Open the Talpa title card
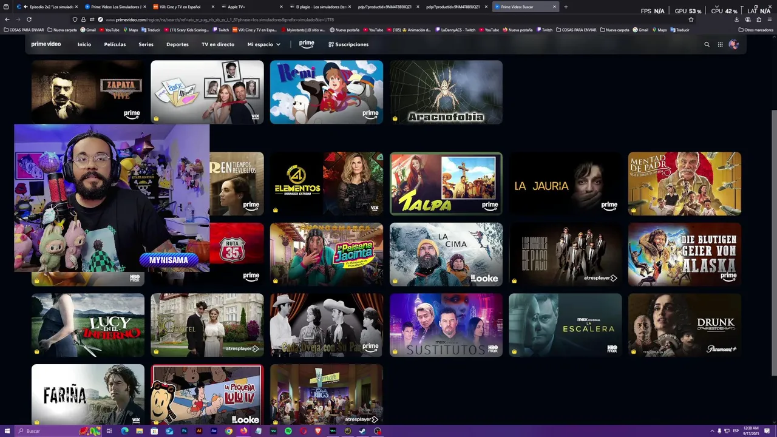Image resolution: width=777 pixels, height=437 pixels. [x=446, y=183]
